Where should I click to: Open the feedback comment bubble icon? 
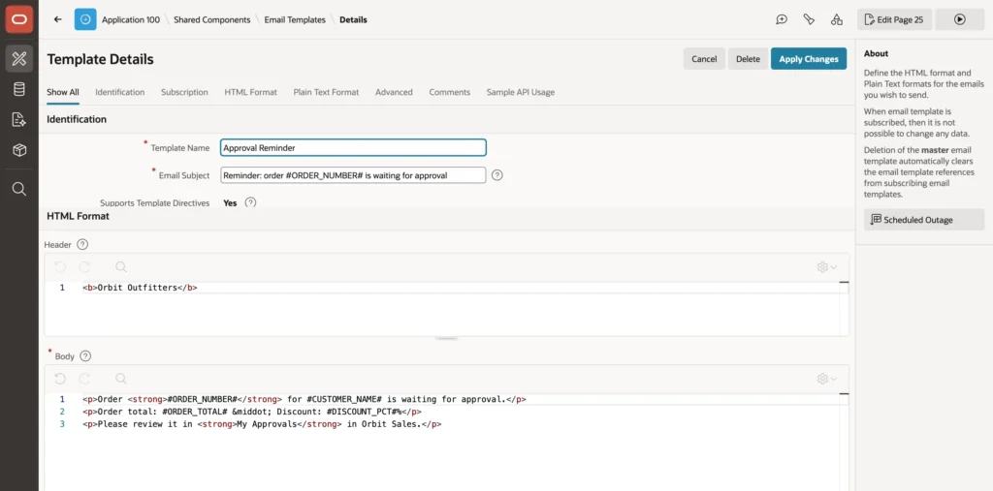pyautogui.click(x=782, y=19)
